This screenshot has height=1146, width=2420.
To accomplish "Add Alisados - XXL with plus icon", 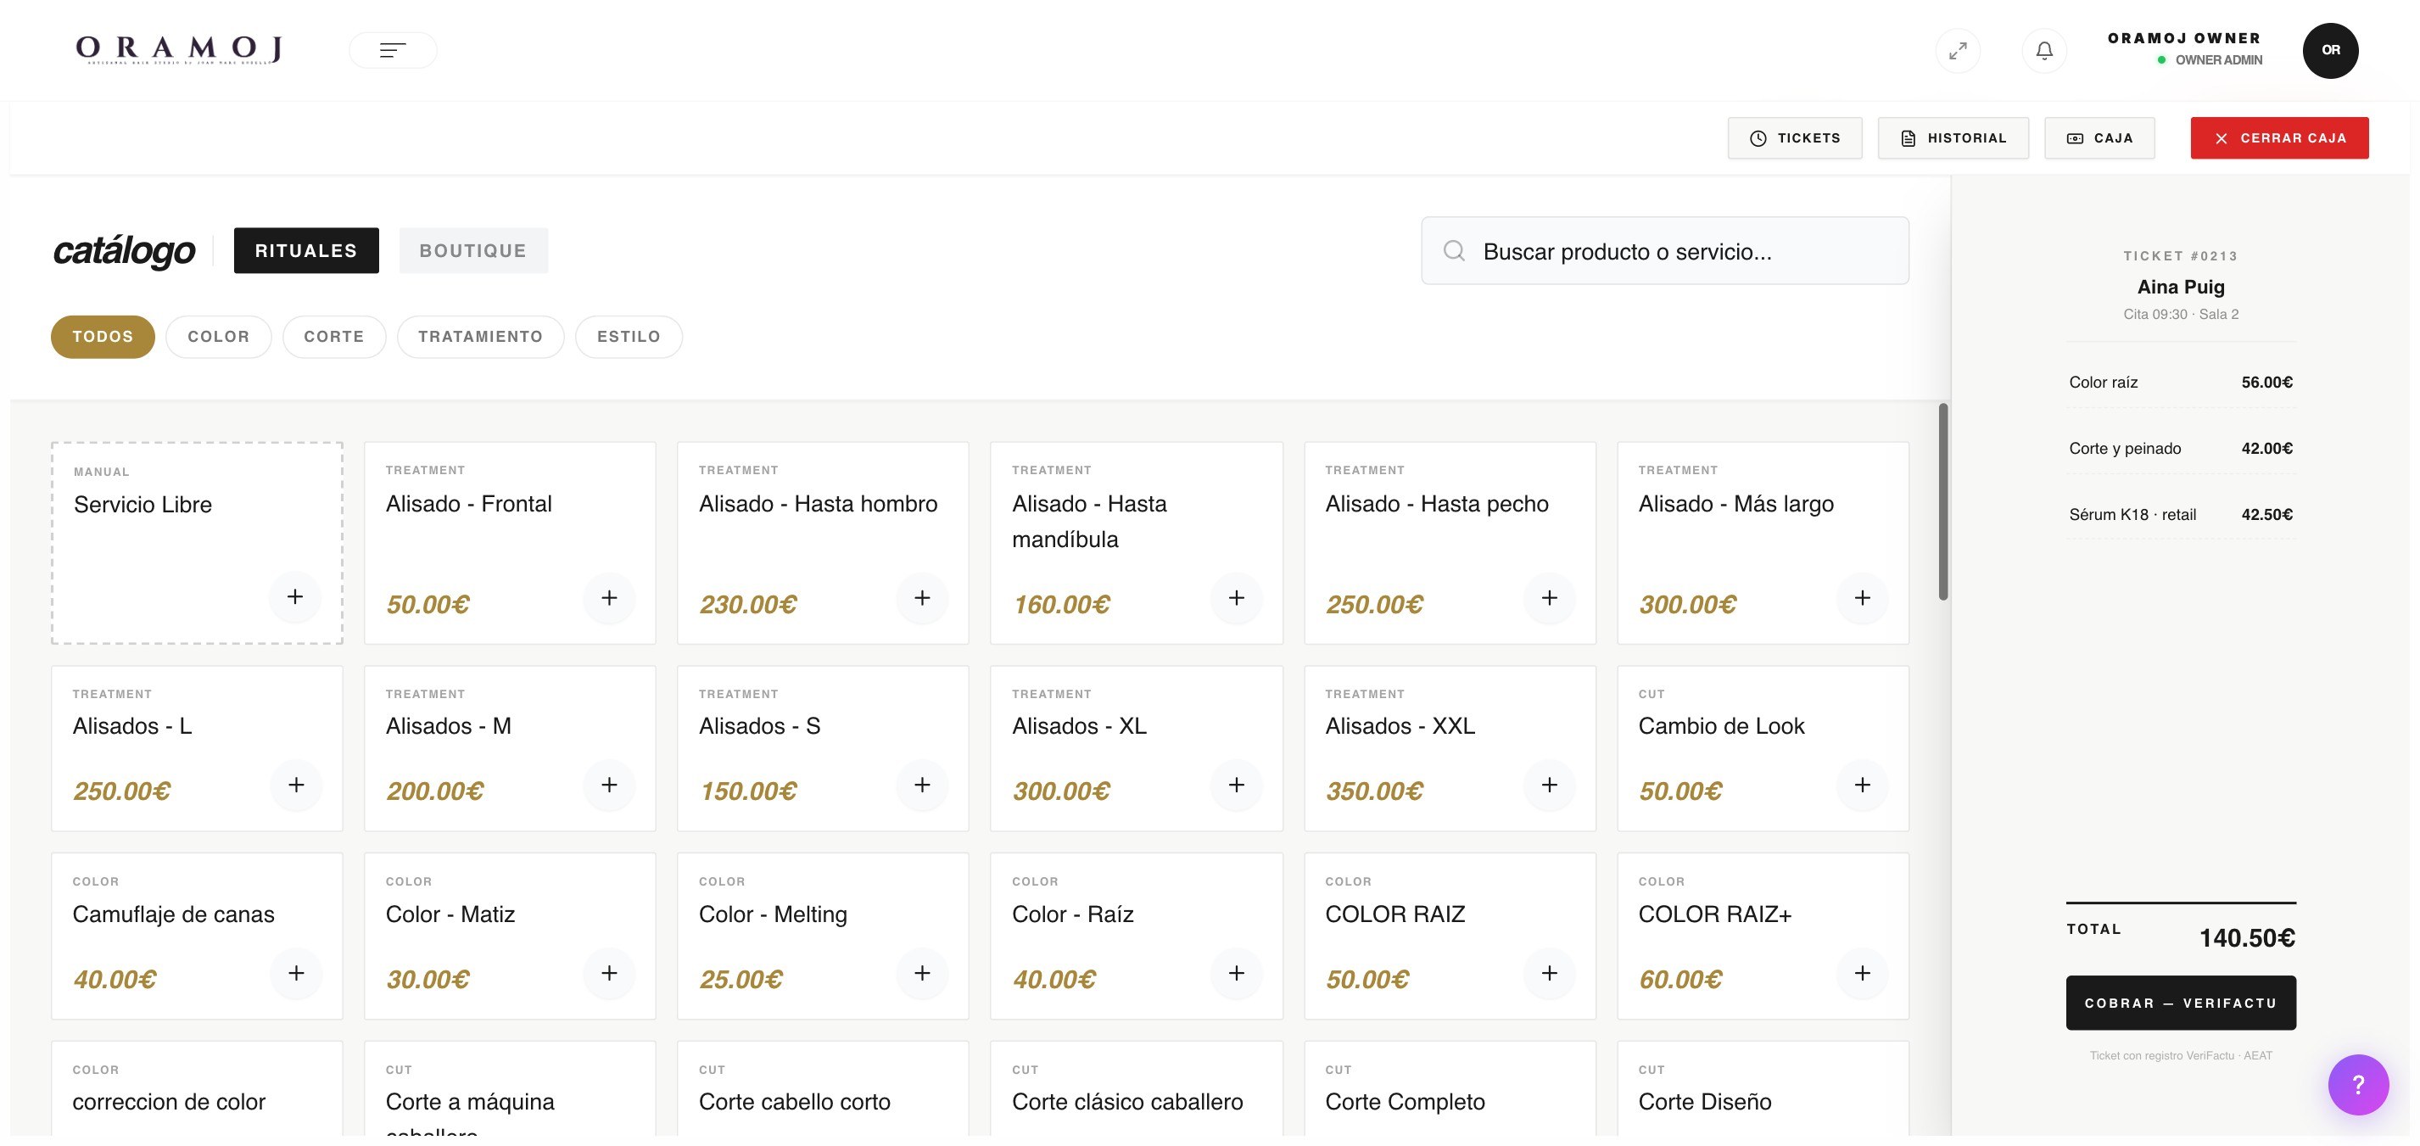I will coord(1549,785).
